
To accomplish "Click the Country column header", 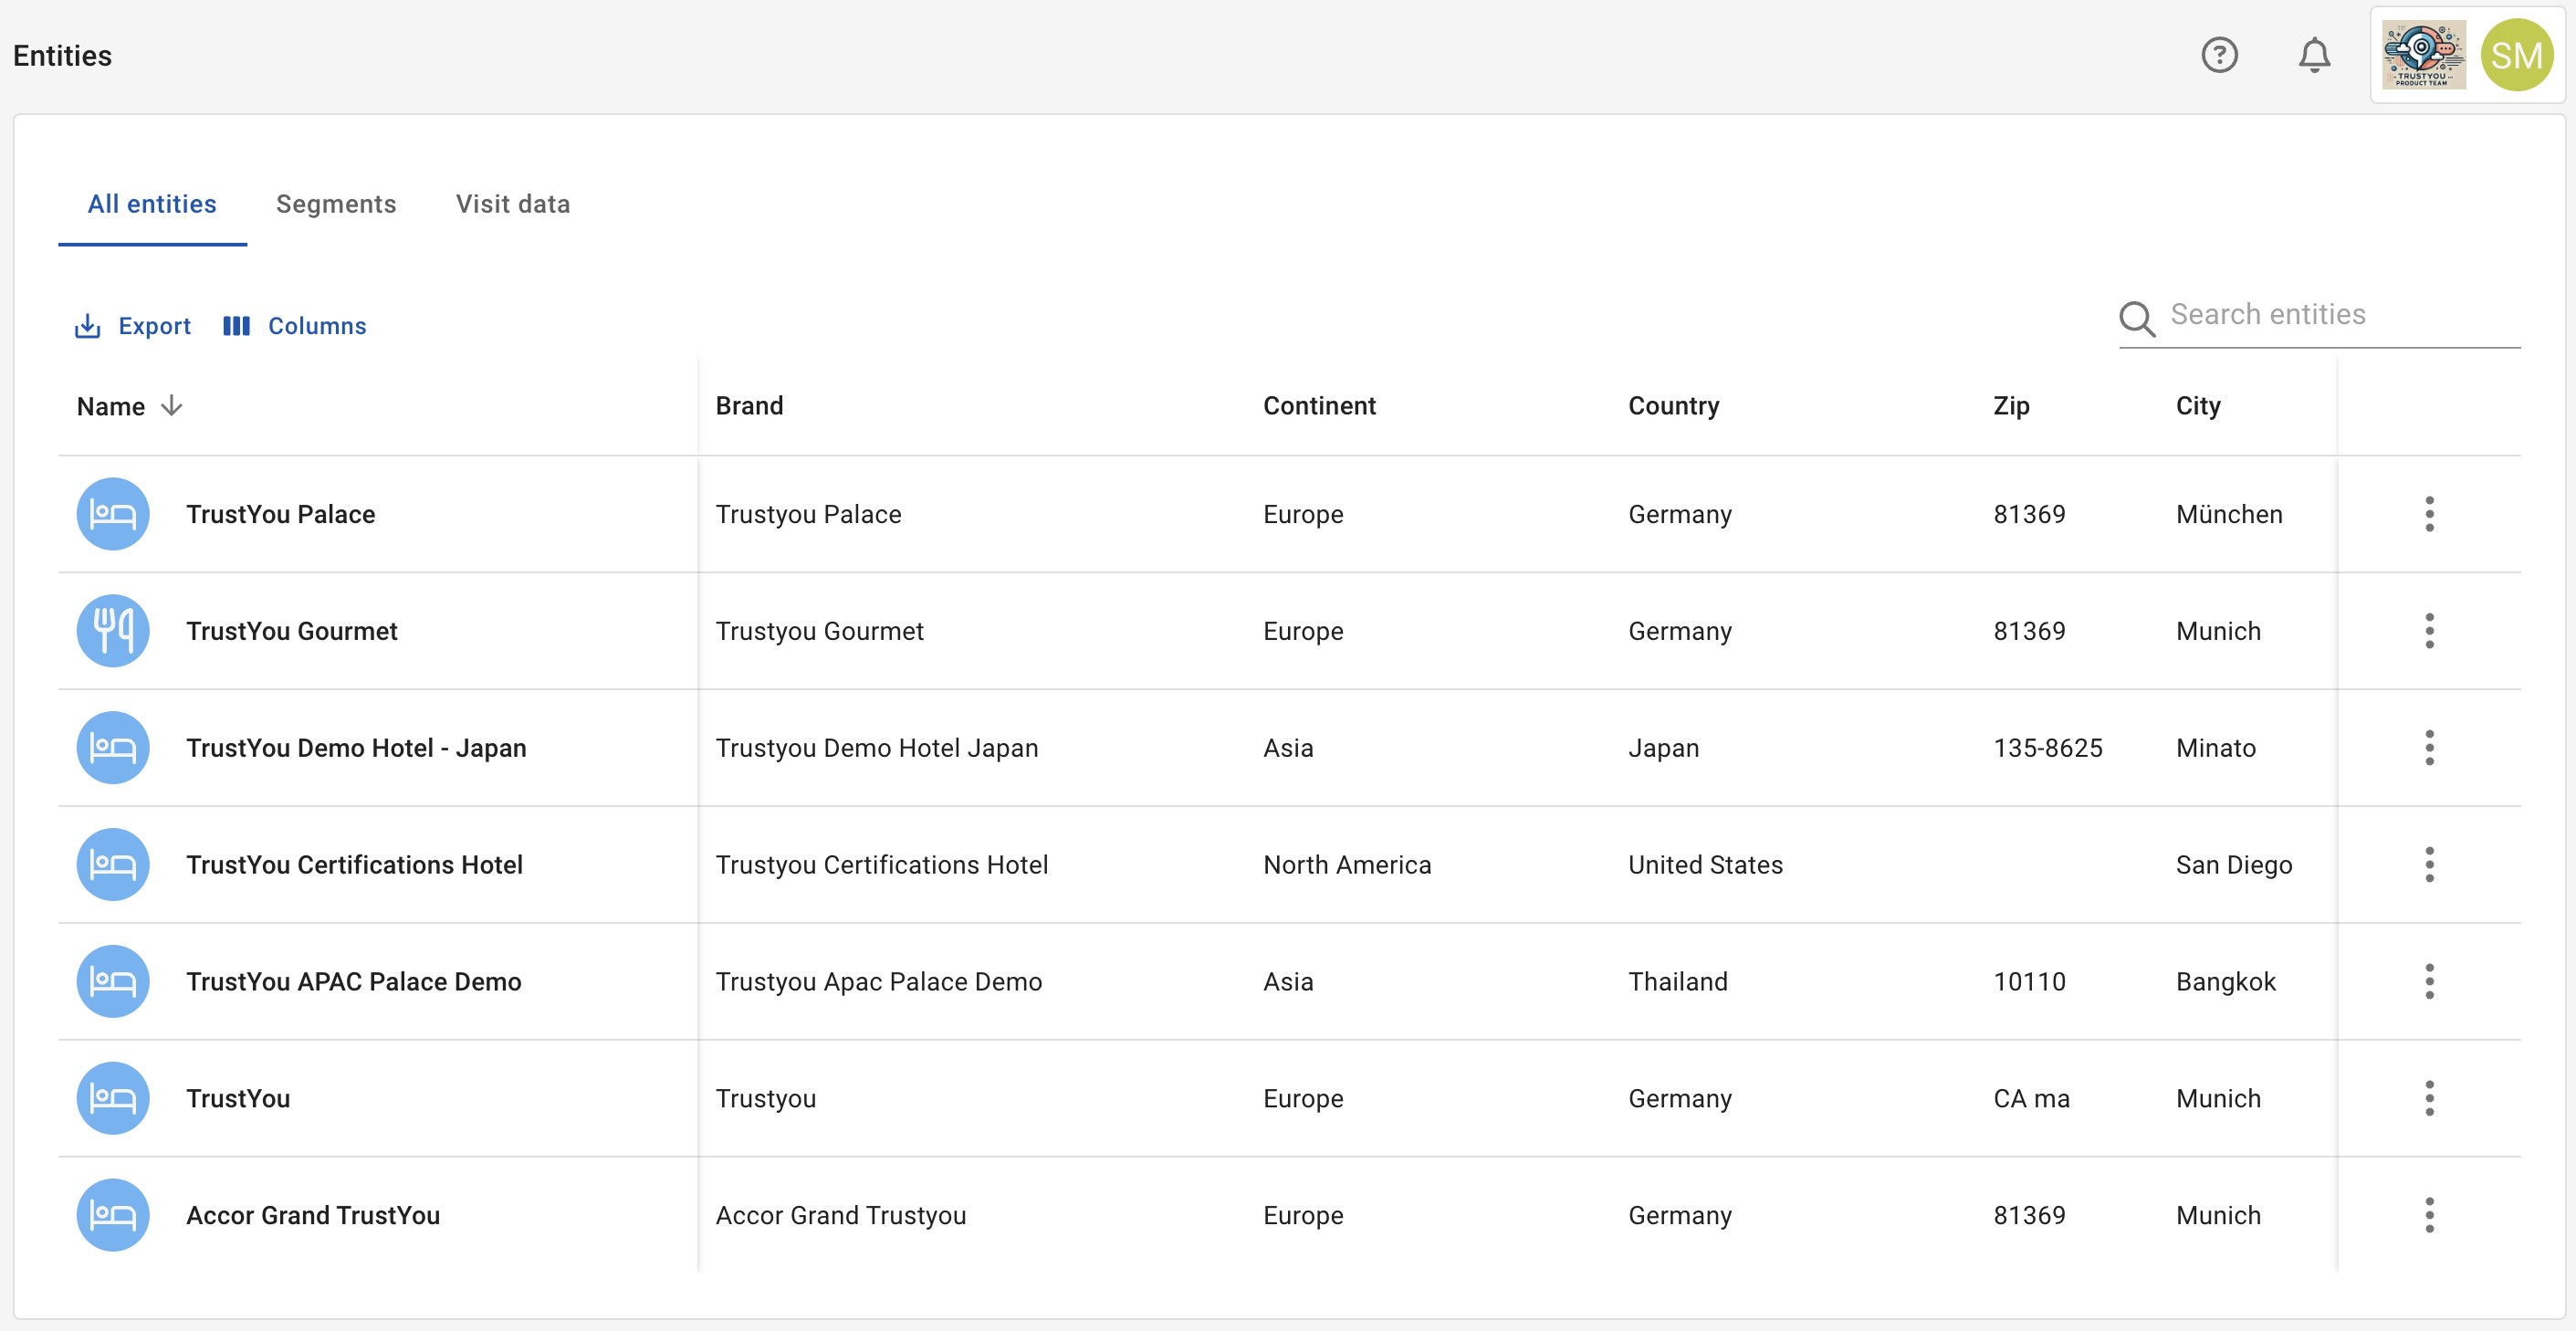I will [x=1673, y=406].
